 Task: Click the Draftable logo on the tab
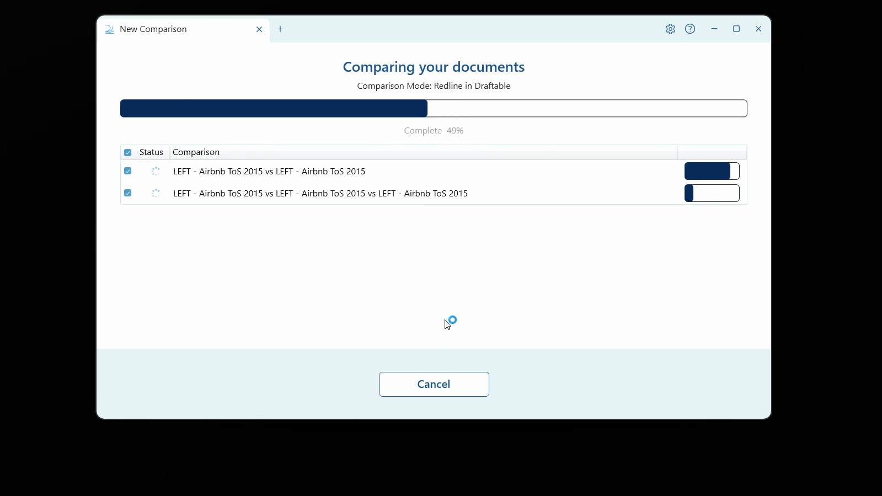point(110,29)
